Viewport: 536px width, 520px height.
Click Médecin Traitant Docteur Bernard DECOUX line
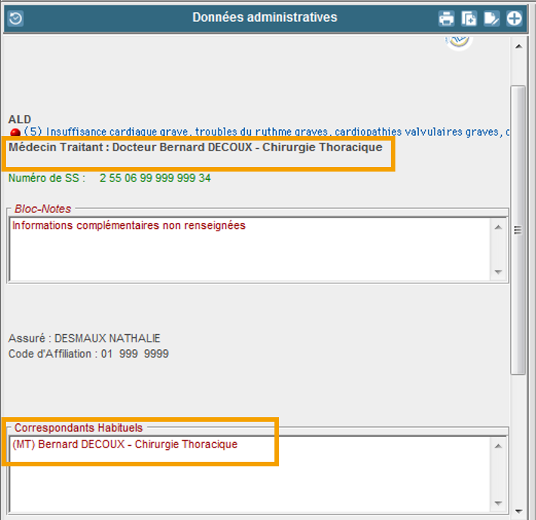coord(195,147)
